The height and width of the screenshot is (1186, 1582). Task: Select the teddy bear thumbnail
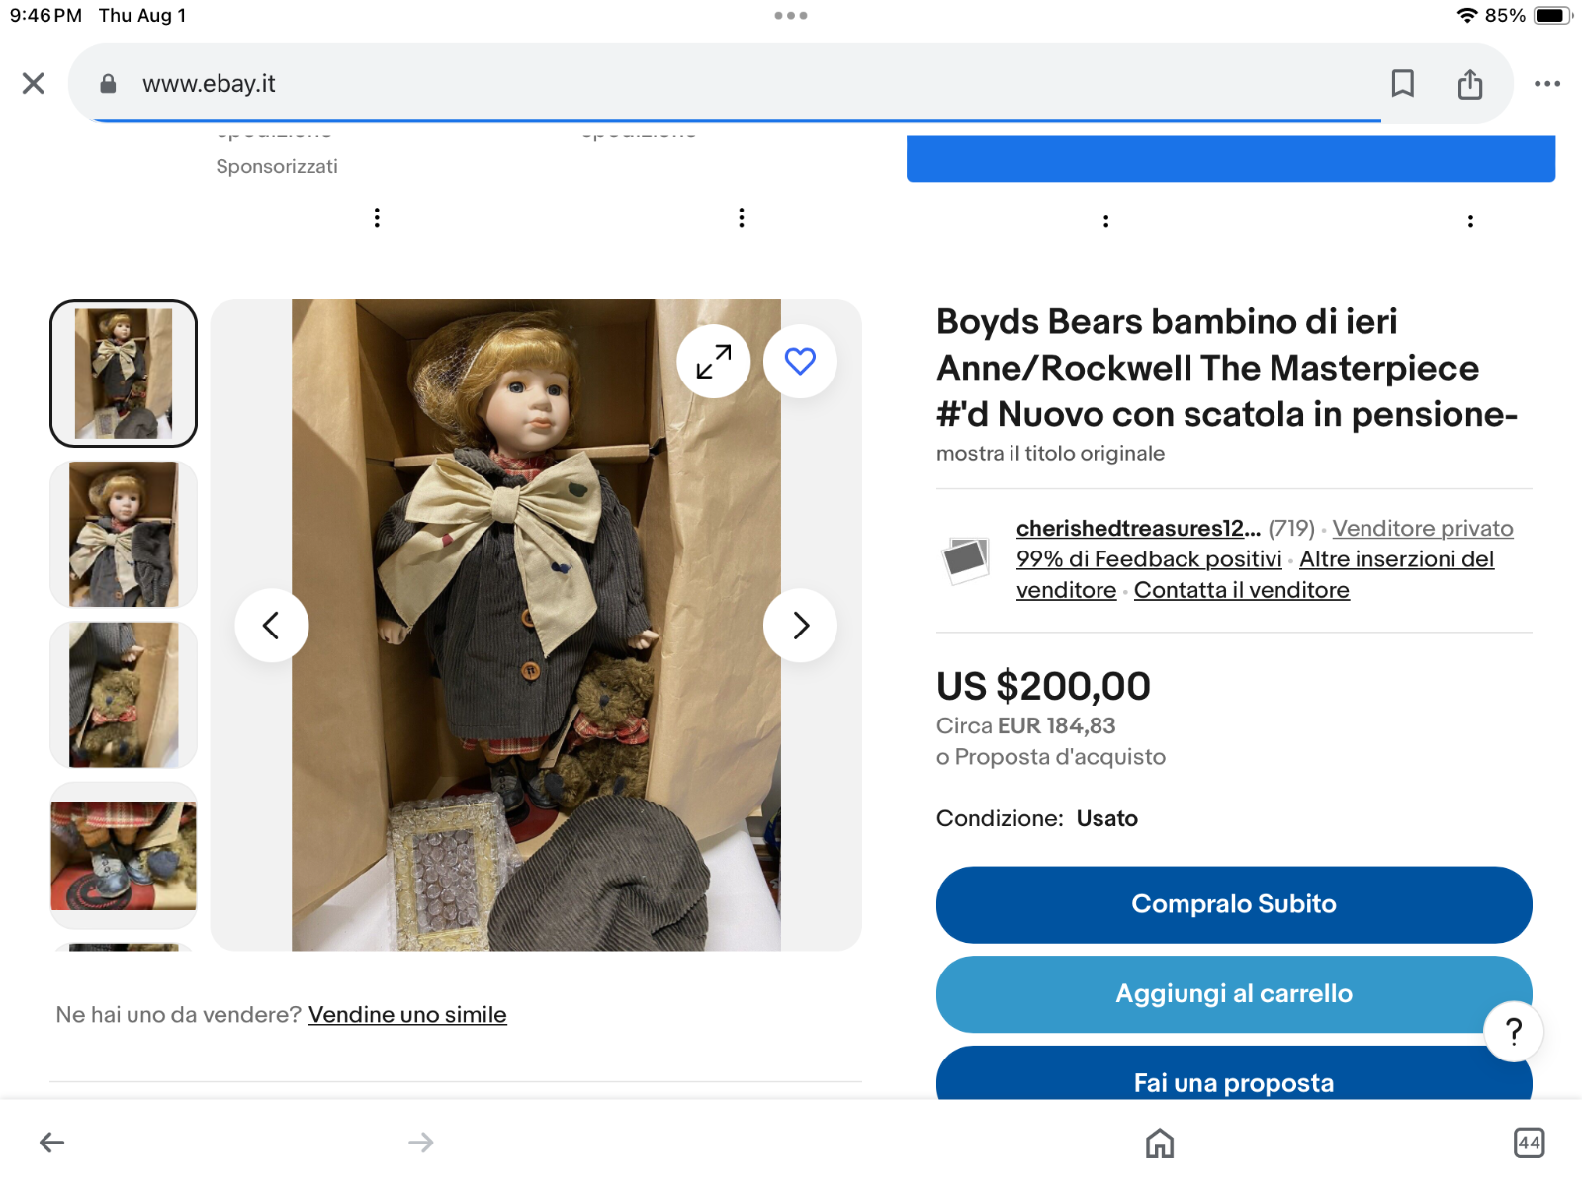[x=124, y=695]
